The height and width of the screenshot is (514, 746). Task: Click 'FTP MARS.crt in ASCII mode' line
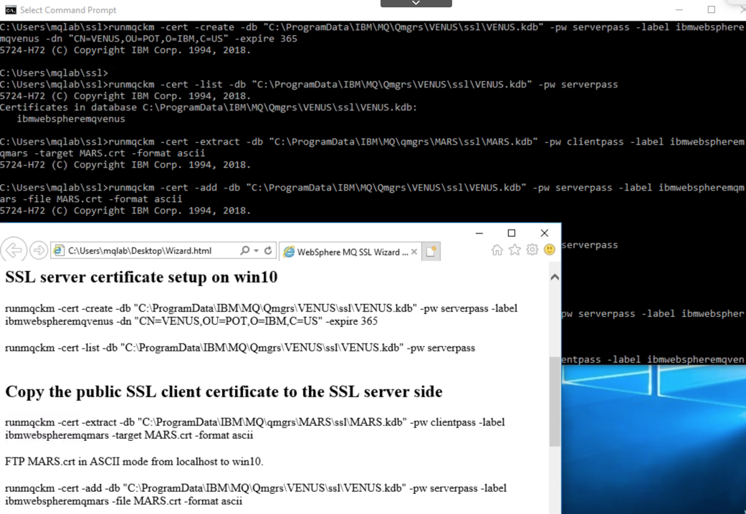click(134, 462)
